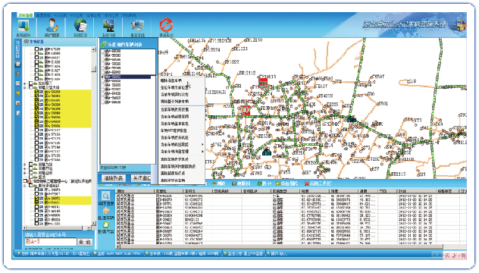Click the two-computers icon in top toolbar
This screenshot has width=479, height=273.
[x=137, y=26]
